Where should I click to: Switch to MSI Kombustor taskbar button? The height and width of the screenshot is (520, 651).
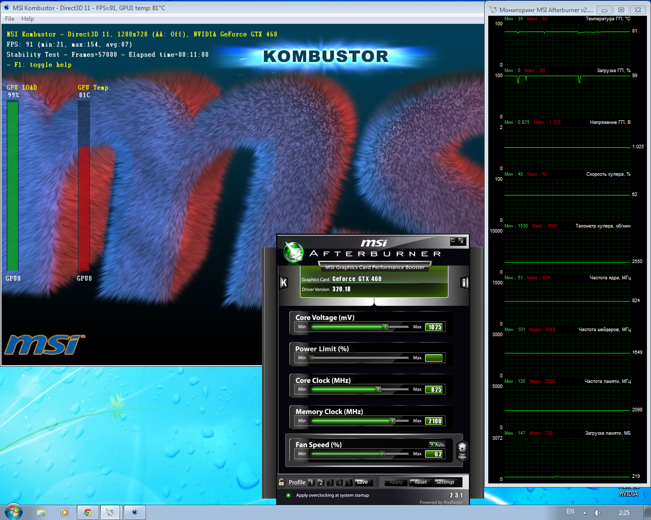tap(135, 512)
